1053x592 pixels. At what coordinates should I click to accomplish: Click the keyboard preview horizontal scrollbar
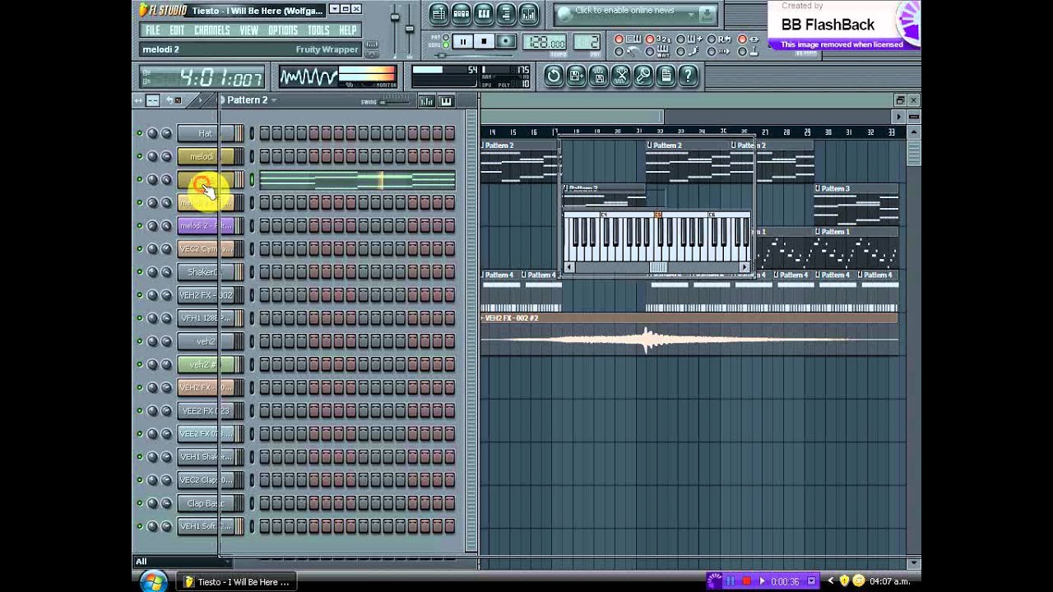pyautogui.click(x=656, y=267)
